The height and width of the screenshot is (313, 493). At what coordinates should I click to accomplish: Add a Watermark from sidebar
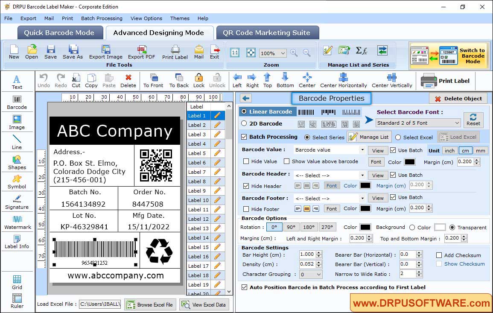(x=18, y=222)
